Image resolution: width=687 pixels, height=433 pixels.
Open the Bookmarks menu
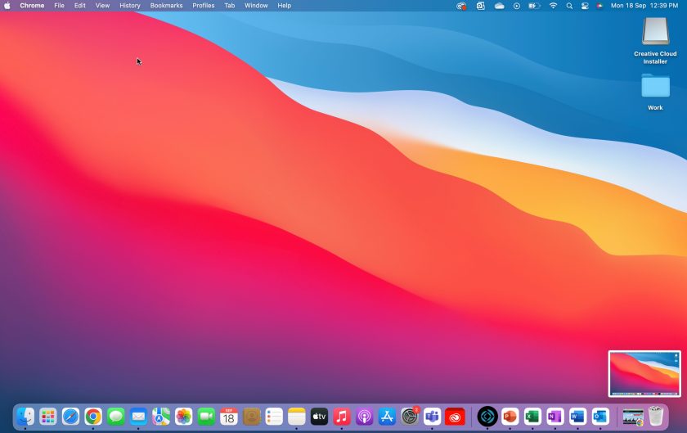166,6
